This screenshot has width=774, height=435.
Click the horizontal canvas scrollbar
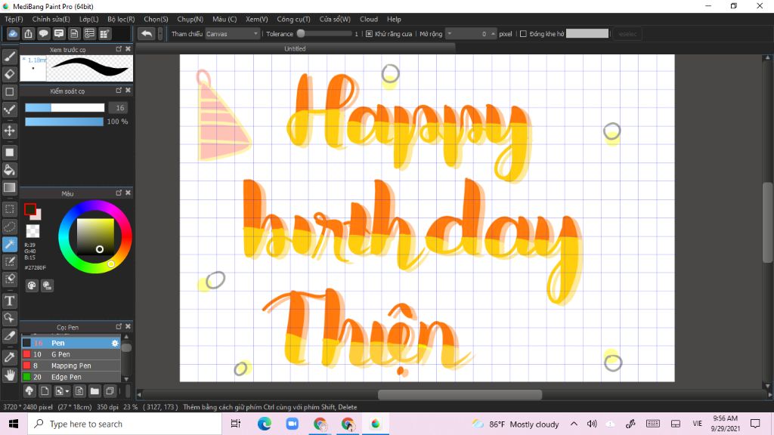(x=460, y=394)
